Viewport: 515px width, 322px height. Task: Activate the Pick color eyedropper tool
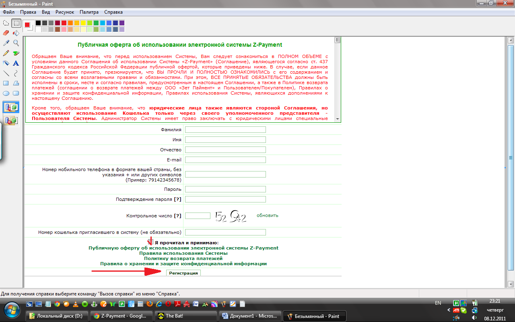(6, 43)
